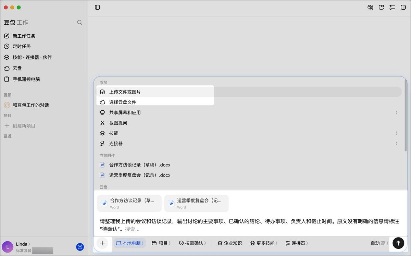Screen dimensions: 411x256
Task: Click the blue upgrade arrow icon
Action: pos(80,247)
